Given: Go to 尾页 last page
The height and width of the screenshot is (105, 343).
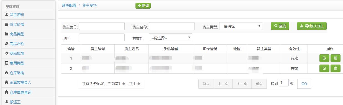Looking at the screenshot, I should tap(259, 84).
